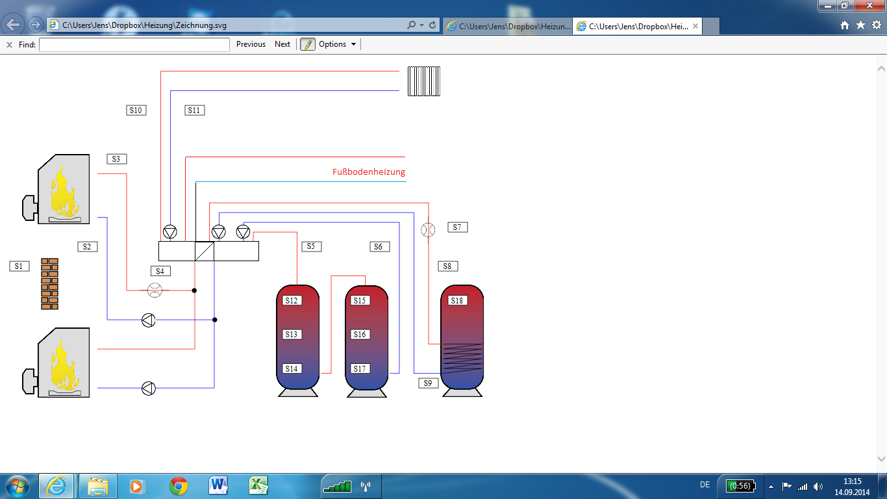Switch to the first Heizung tab
The height and width of the screenshot is (499, 887).
(x=508, y=27)
